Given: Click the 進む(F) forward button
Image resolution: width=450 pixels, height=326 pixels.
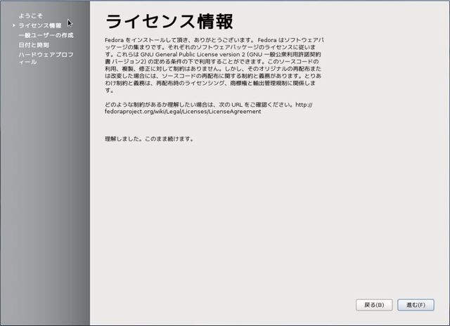Looking at the screenshot, I should [416, 305].
